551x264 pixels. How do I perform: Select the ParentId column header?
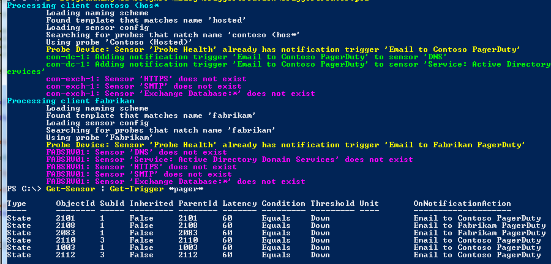point(198,204)
